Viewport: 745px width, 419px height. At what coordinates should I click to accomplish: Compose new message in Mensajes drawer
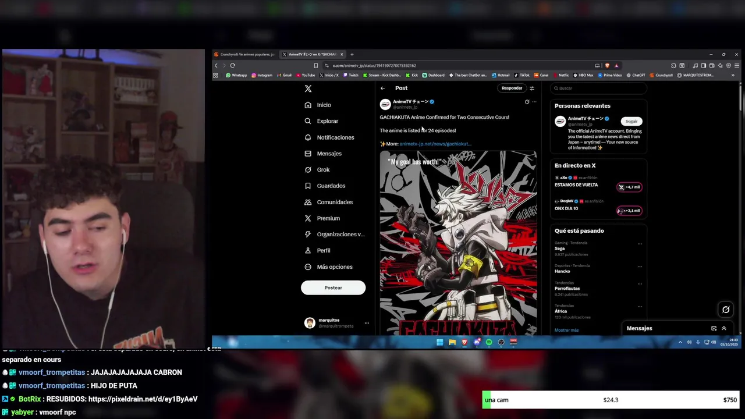coord(714,328)
